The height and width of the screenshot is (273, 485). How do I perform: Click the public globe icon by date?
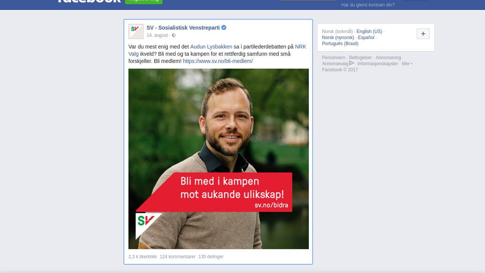(x=174, y=35)
